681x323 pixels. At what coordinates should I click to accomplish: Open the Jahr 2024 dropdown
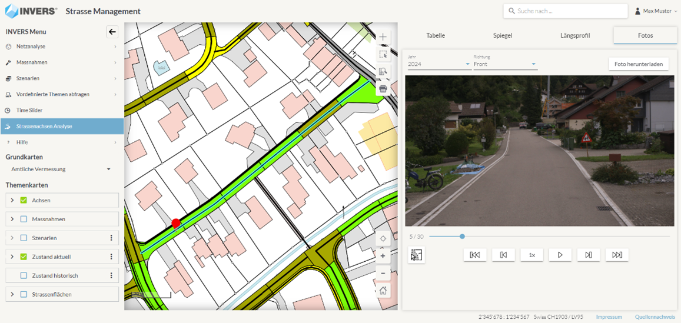pyautogui.click(x=439, y=64)
